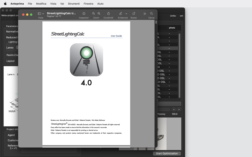Click the Lanes label in Parameters
The width and height of the screenshot is (252, 157).
click(10, 48)
